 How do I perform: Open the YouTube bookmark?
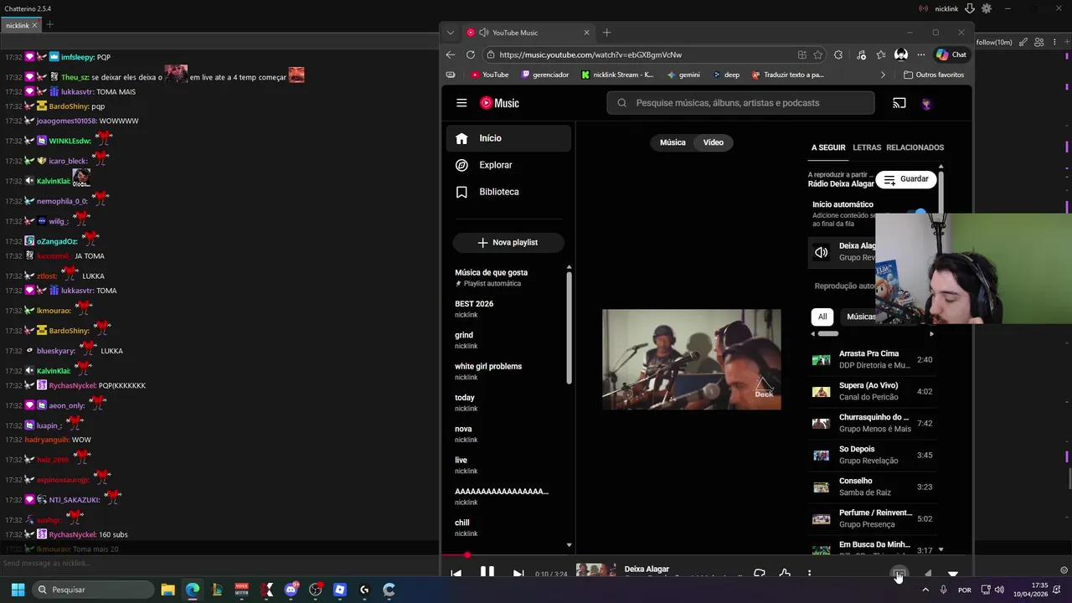[x=490, y=75]
